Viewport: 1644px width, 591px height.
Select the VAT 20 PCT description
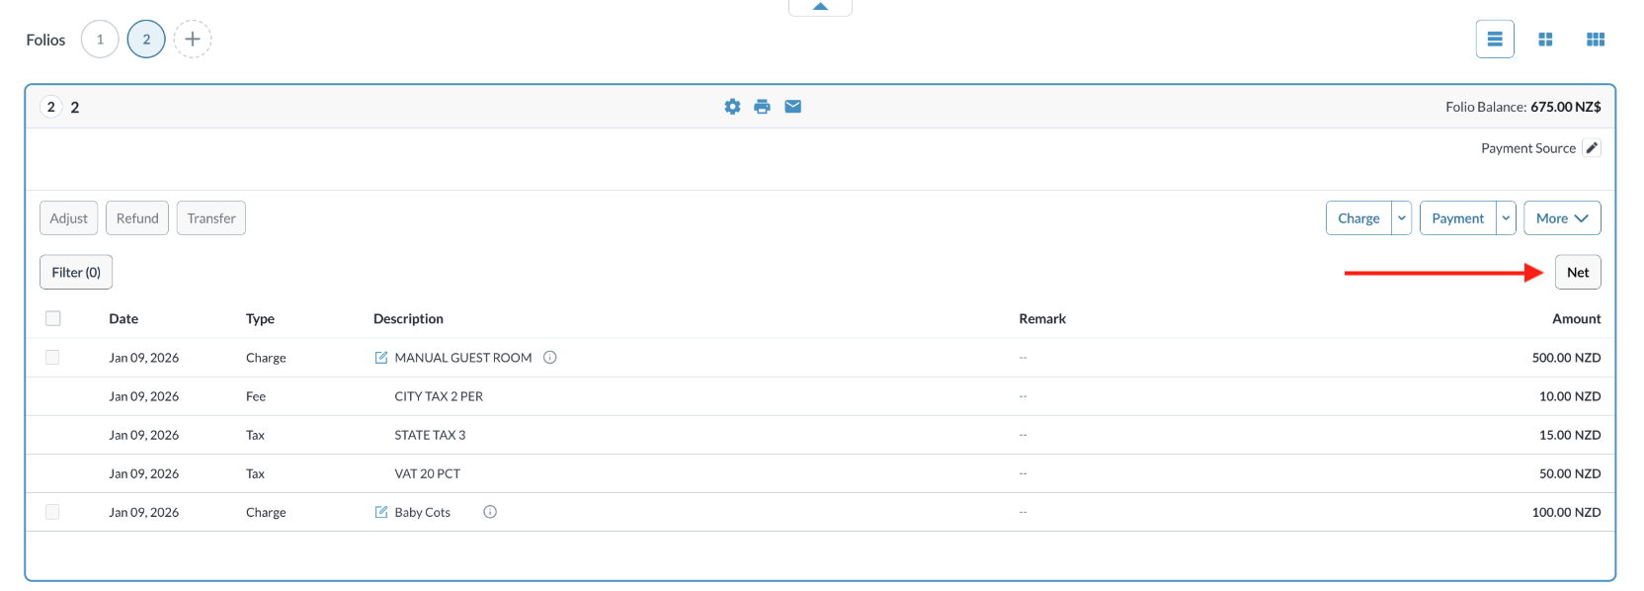pos(427,473)
